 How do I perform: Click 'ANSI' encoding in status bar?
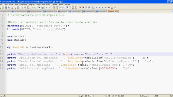pyautogui.click(x=156, y=96)
